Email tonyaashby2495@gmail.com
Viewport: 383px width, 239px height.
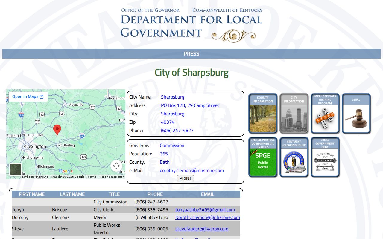pyautogui.click(x=205, y=210)
